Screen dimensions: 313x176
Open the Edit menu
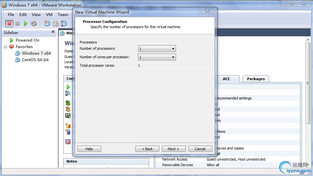click(23, 14)
